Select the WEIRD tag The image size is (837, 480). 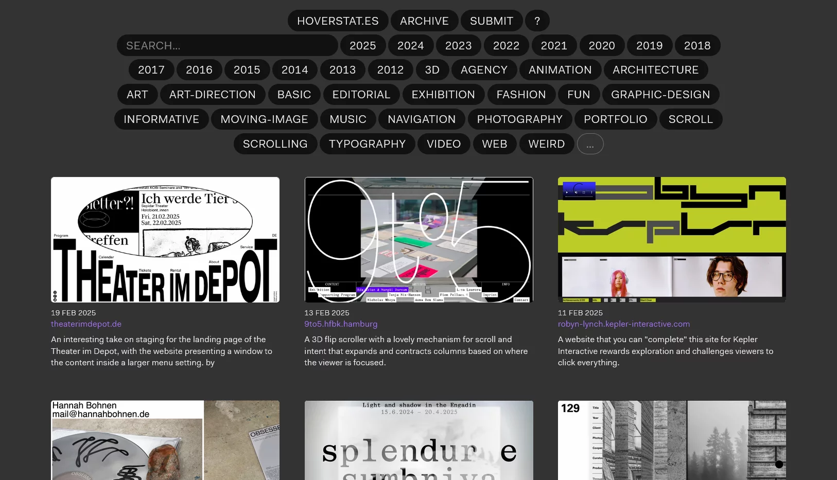click(547, 144)
